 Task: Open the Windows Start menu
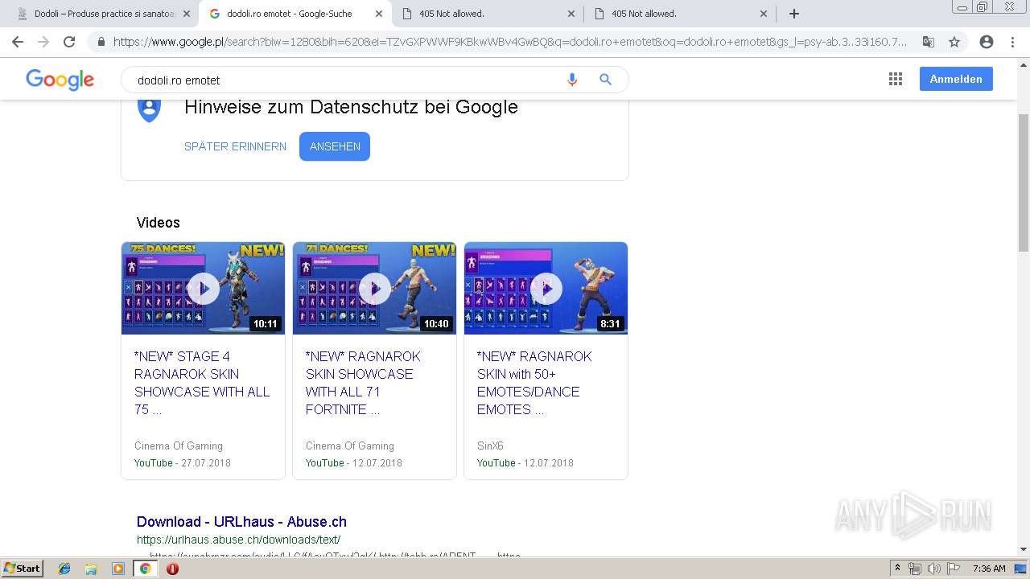[x=23, y=569]
